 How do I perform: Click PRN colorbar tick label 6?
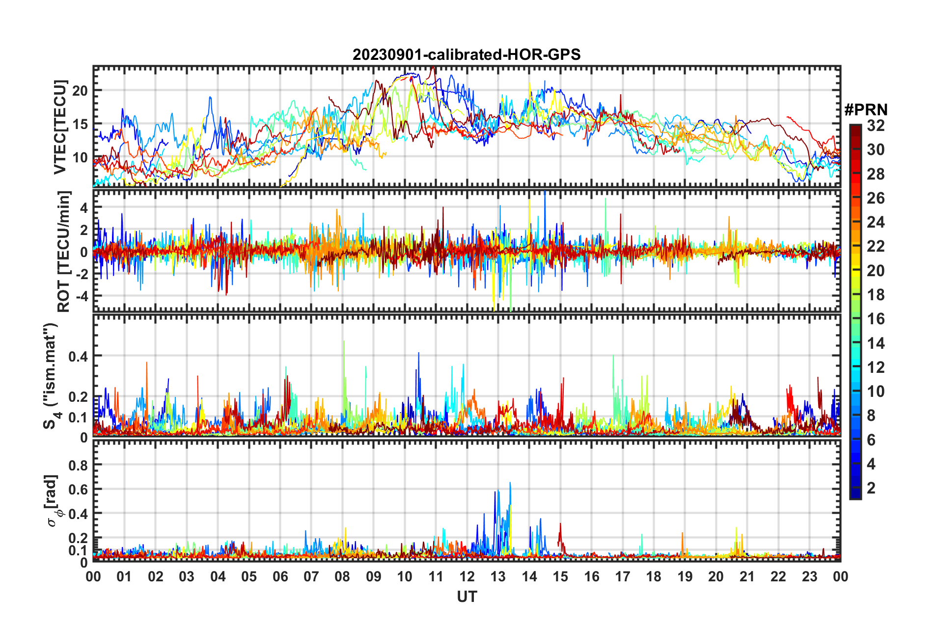[871, 440]
